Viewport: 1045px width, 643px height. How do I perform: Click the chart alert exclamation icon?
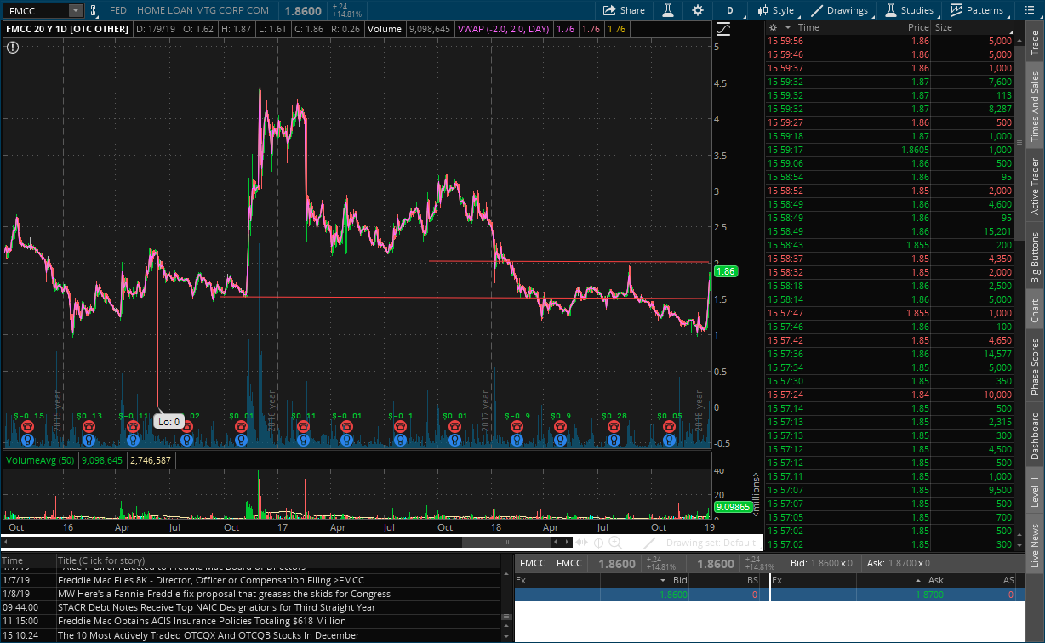[x=12, y=48]
